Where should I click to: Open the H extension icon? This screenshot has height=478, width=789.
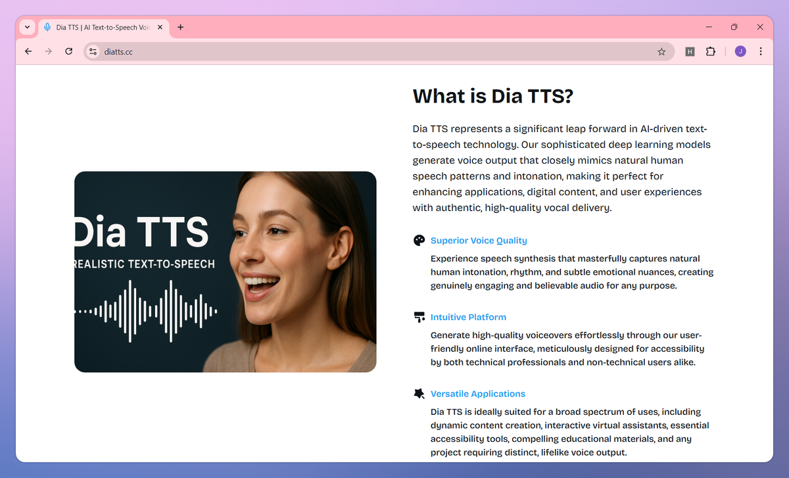(x=690, y=51)
